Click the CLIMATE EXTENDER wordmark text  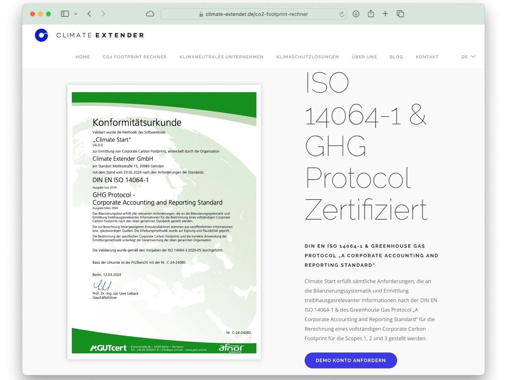click(100, 35)
